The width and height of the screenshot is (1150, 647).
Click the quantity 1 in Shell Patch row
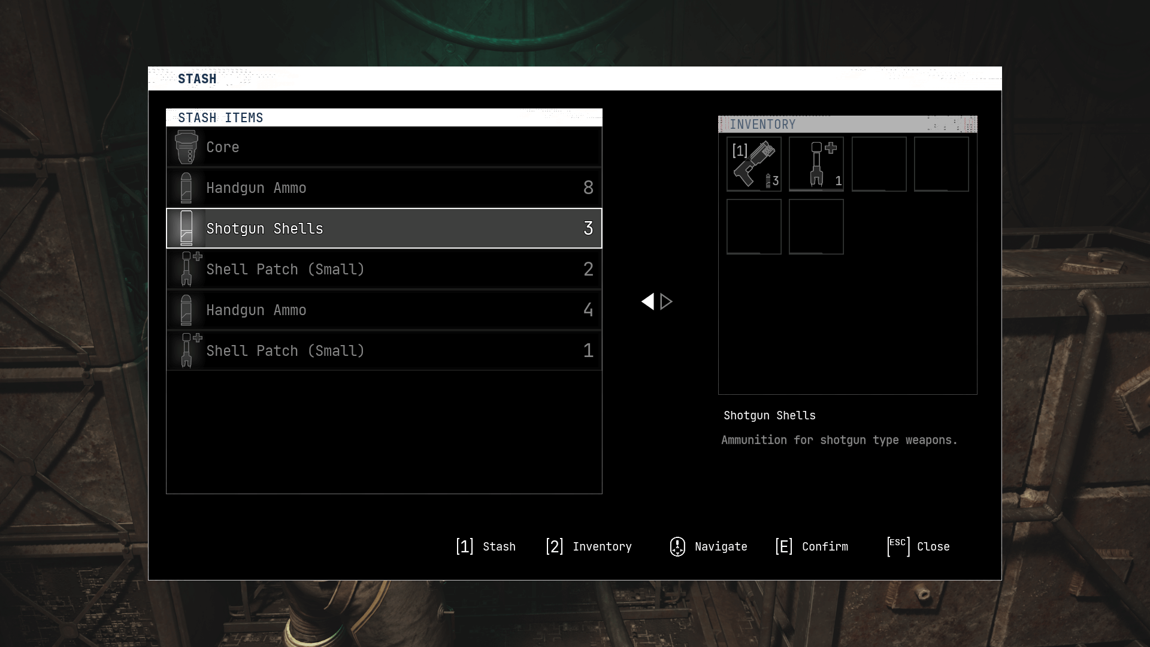(588, 350)
